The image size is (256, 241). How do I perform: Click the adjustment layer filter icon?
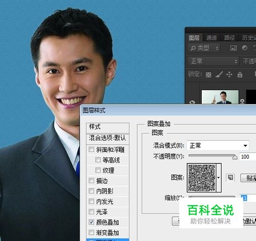[245, 48]
